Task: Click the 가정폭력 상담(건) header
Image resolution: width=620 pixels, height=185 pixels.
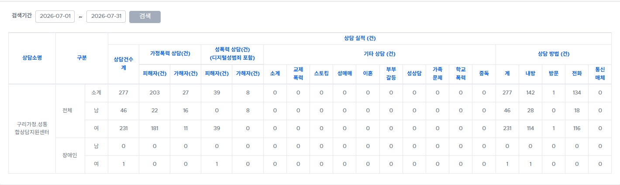Action: (x=170, y=54)
